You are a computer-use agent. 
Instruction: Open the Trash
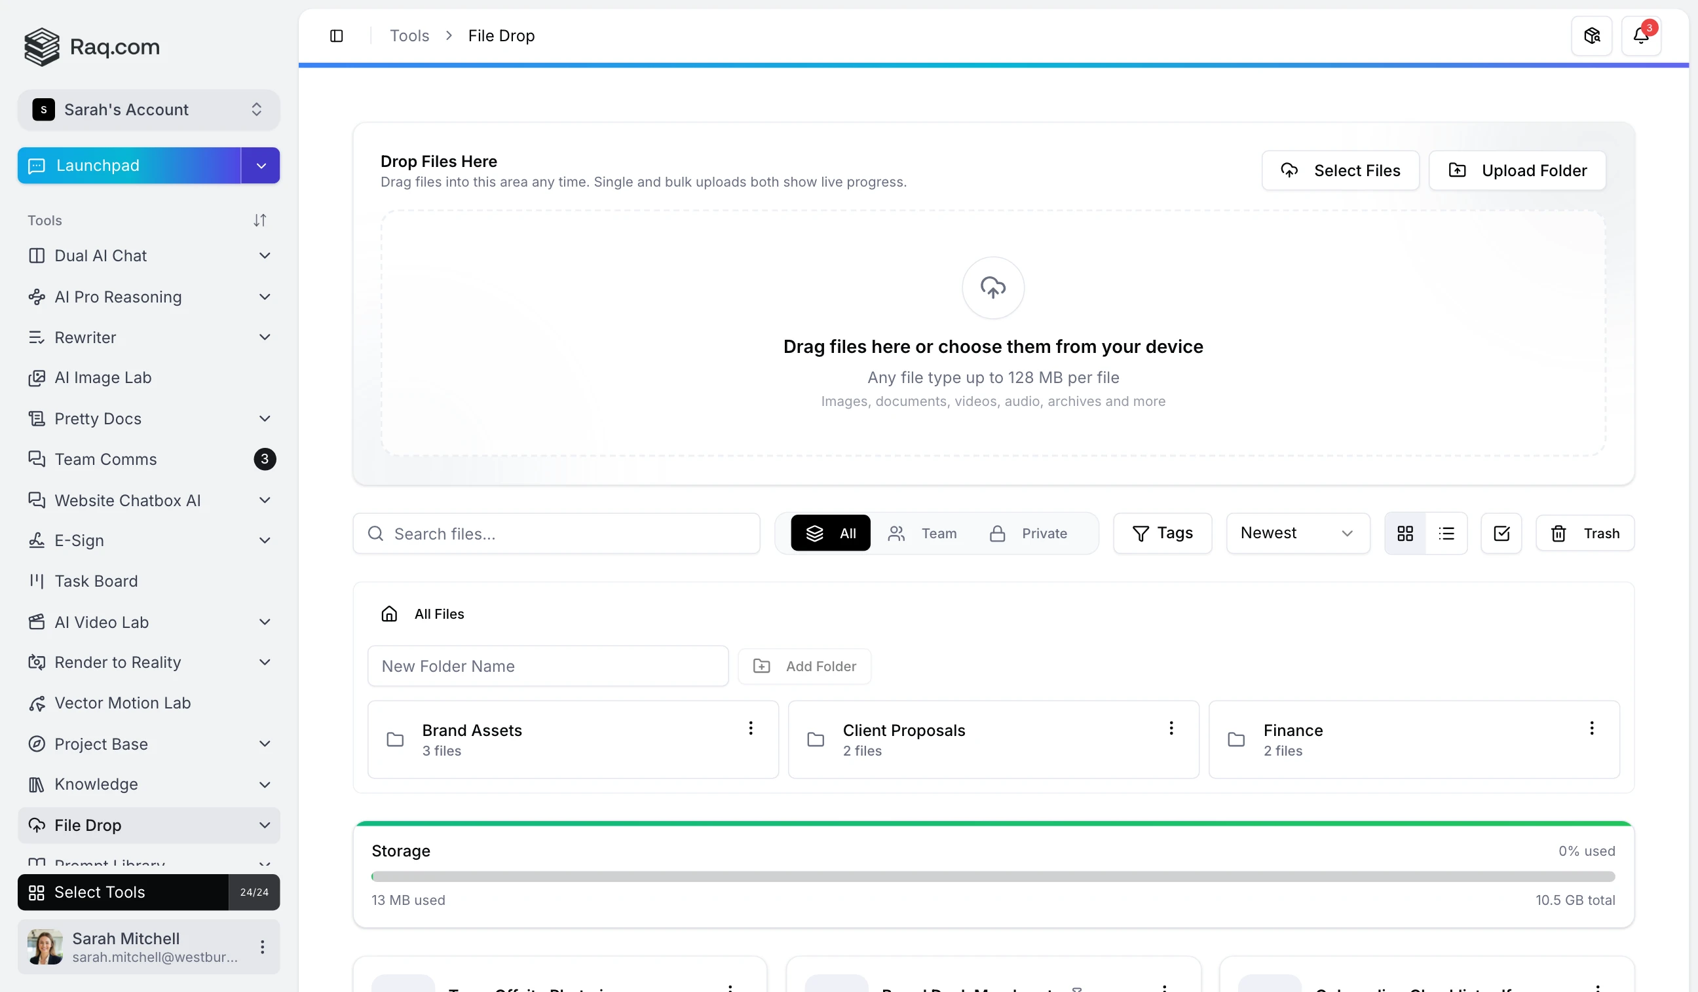coord(1585,533)
